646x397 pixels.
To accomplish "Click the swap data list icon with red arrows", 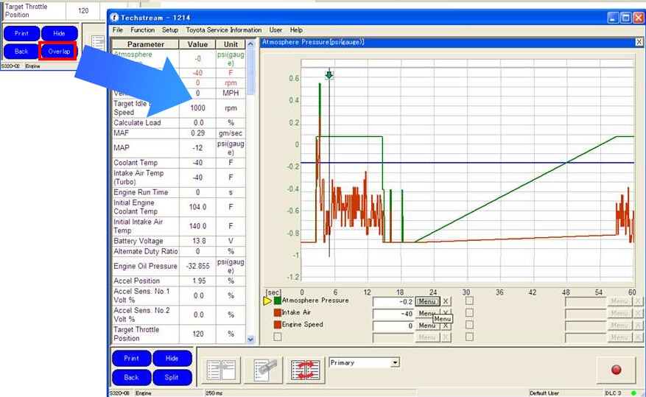I will pyautogui.click(x=306, y=370).
